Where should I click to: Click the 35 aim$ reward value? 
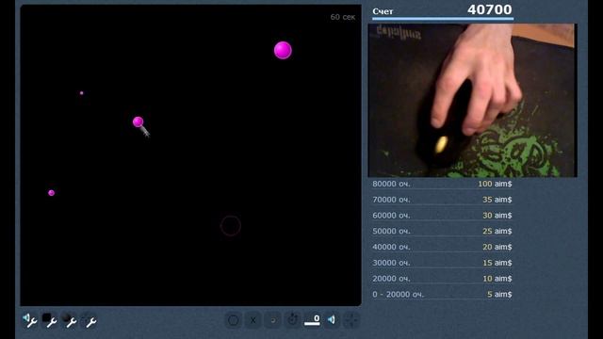[497, 200]
